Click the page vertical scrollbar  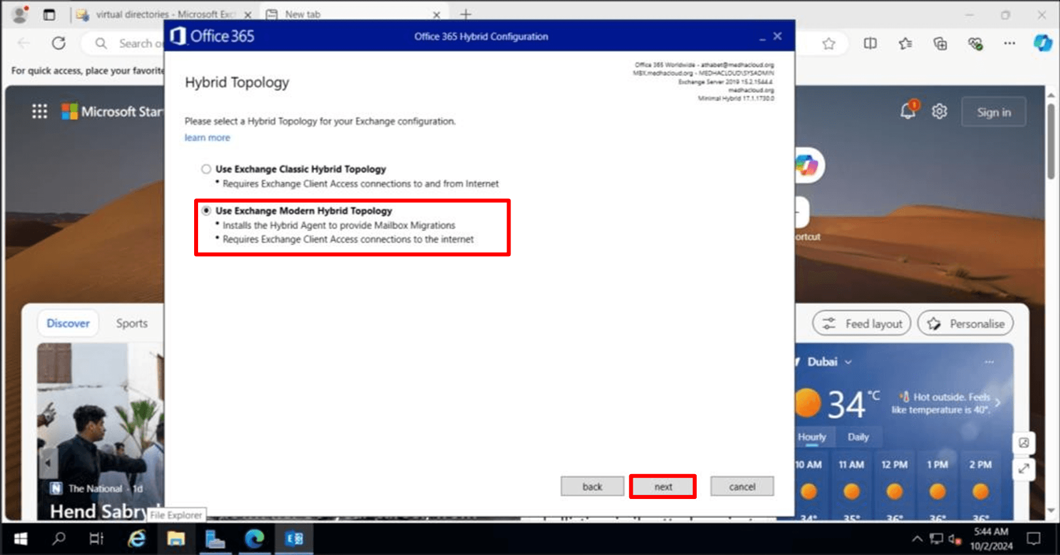click(x=1051, y=141)
